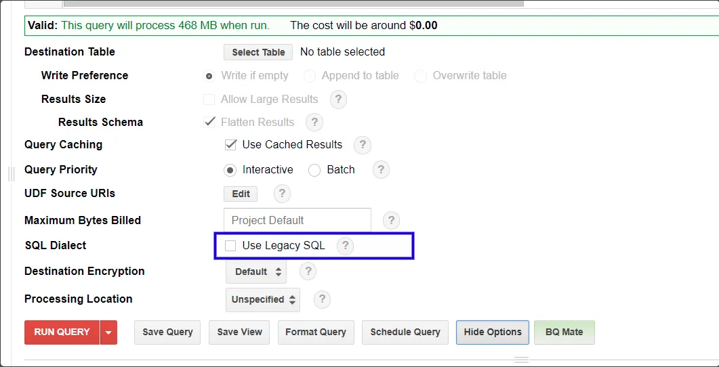Select Batch query priority
Image resolution: width=719 pixels, height=367 pixels.
point(314,171)
